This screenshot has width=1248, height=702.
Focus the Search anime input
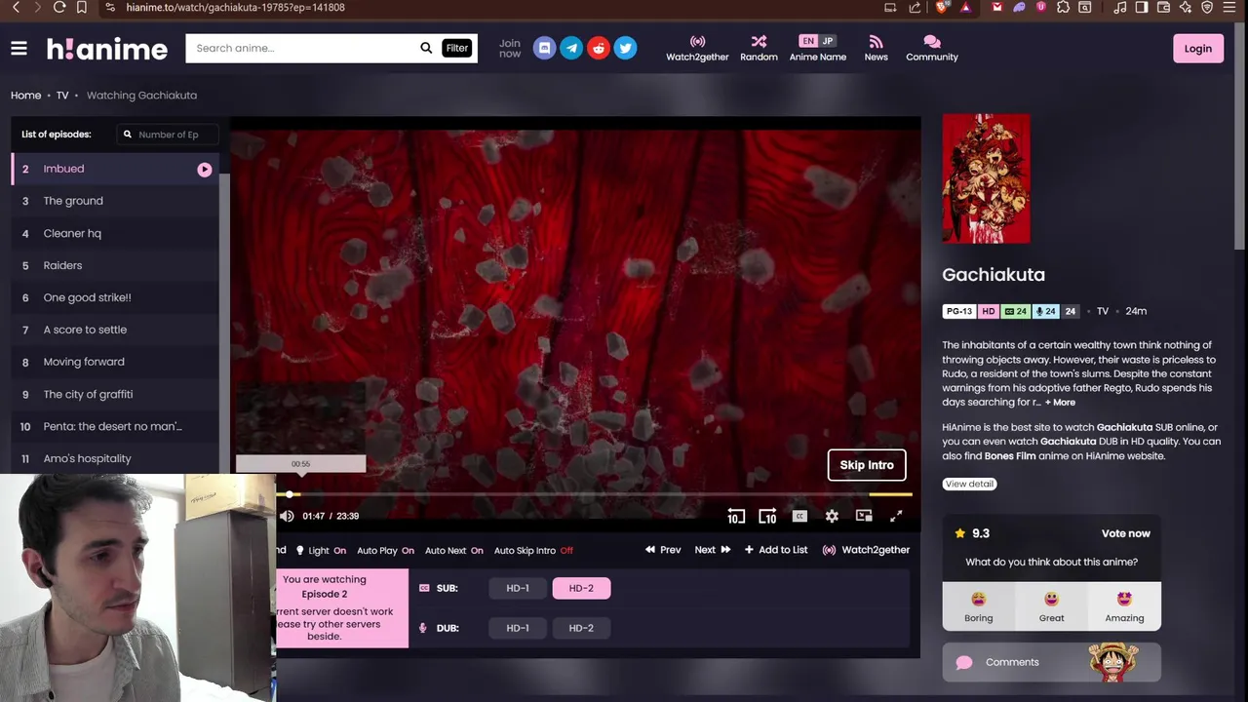[x=302, y=48]
